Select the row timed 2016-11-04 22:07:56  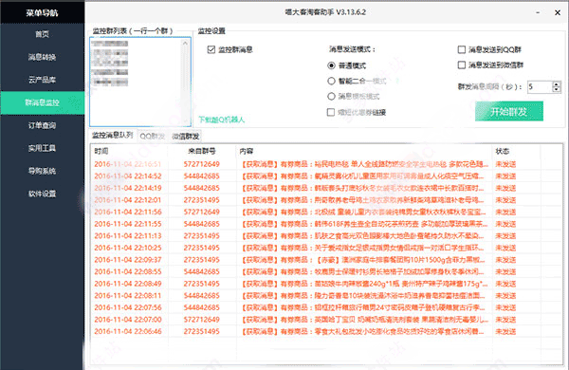coord(326,307)
